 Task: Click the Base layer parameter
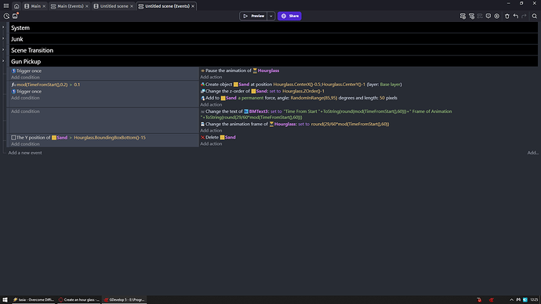[390, 85]
